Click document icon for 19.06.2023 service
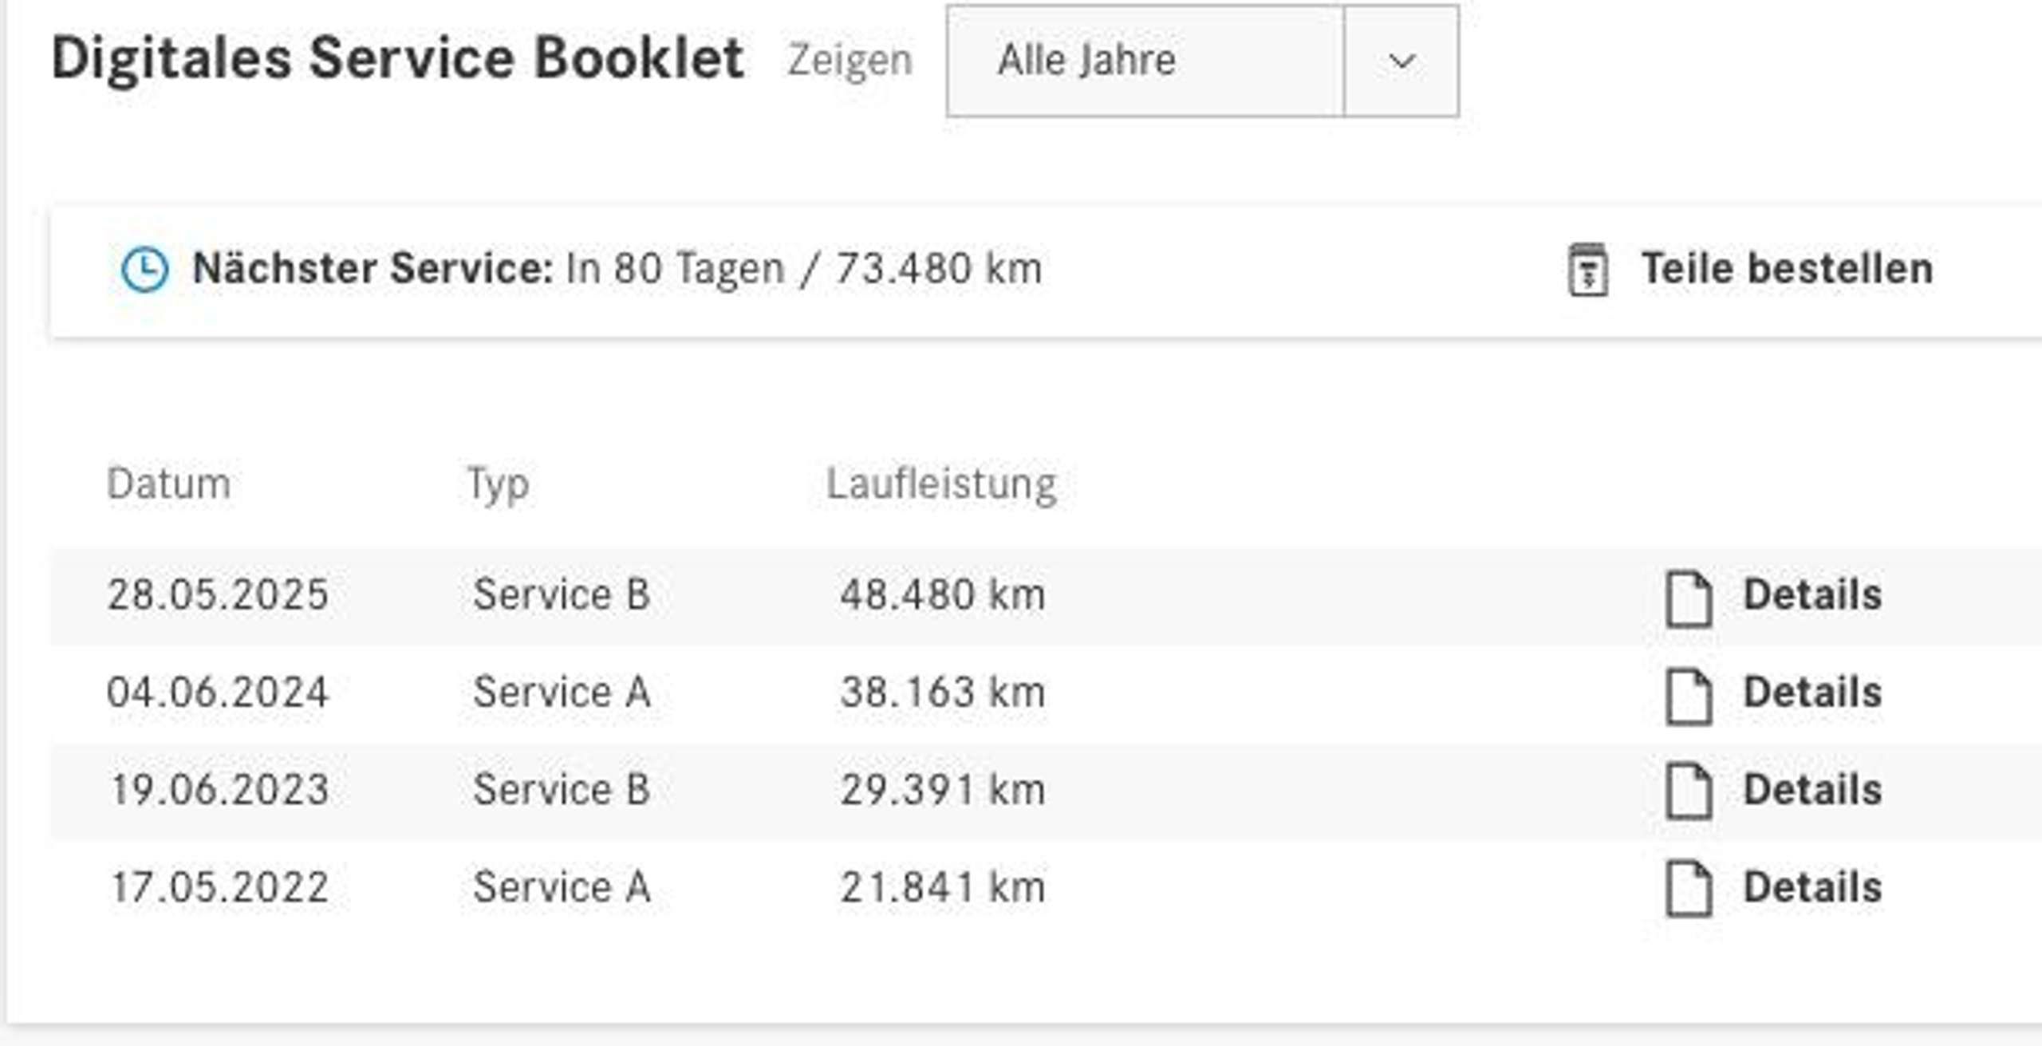 [x=1689, y=792]
